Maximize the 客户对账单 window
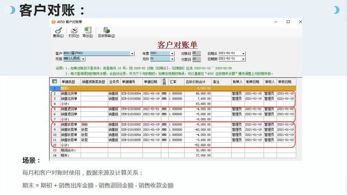The height and width of the screenshot is (195, 347). (x=288, y=22)
